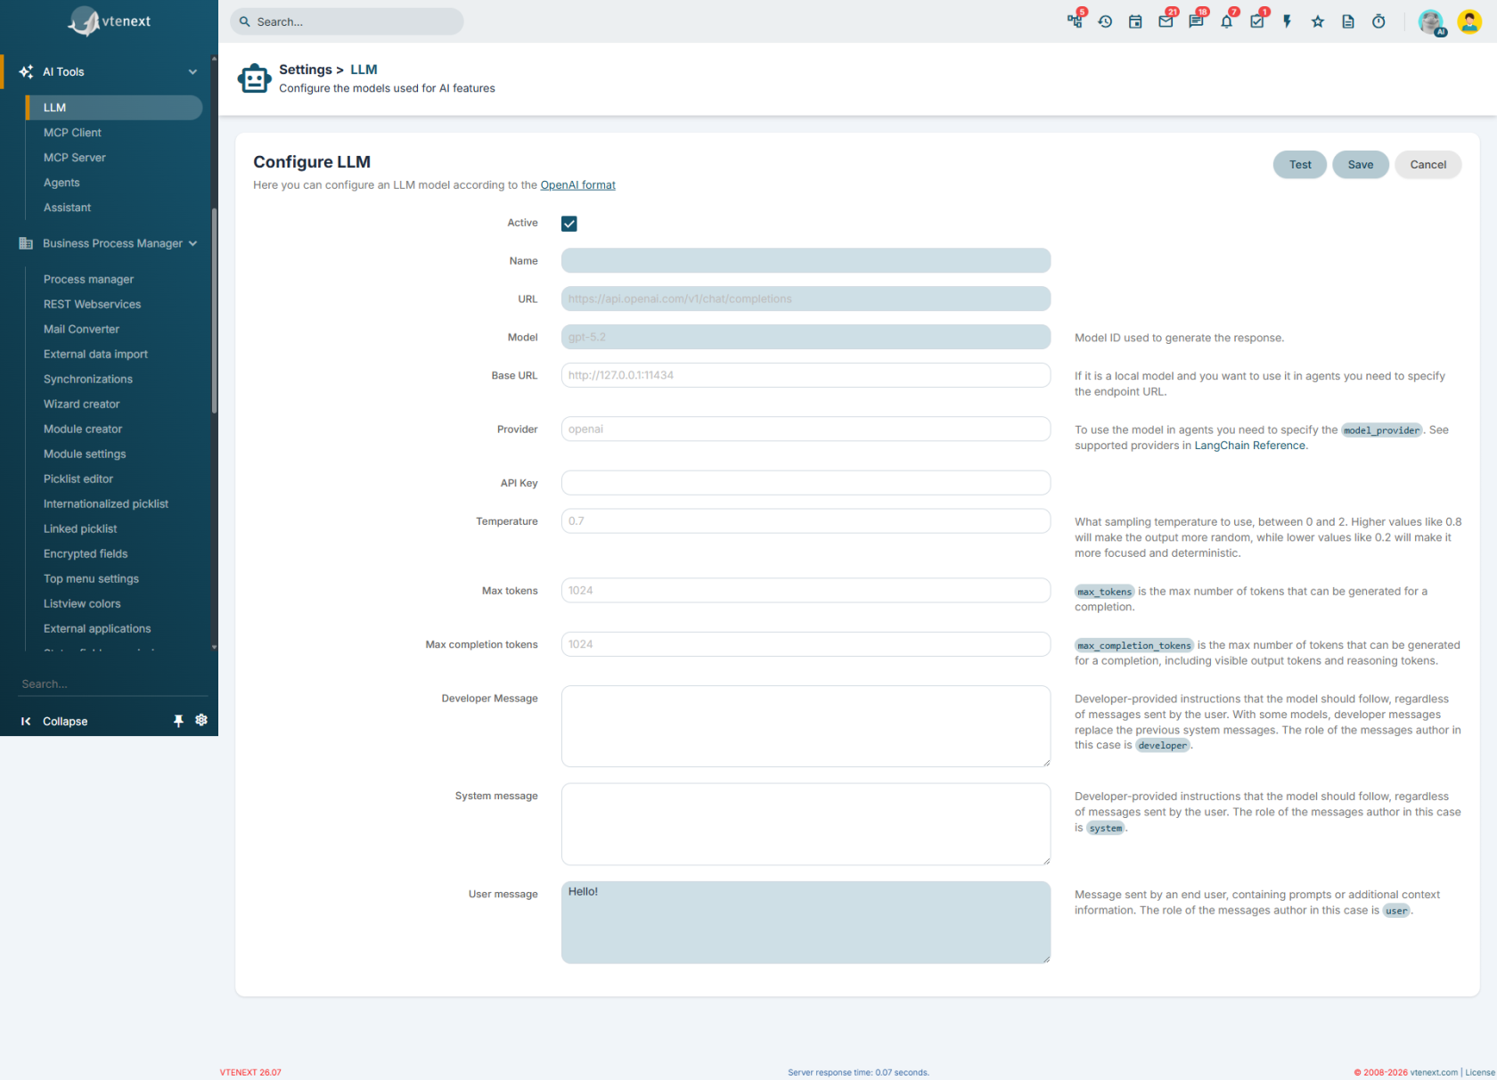
Task: Collapse the Business Process Manager section
Action: click(192, 243)
